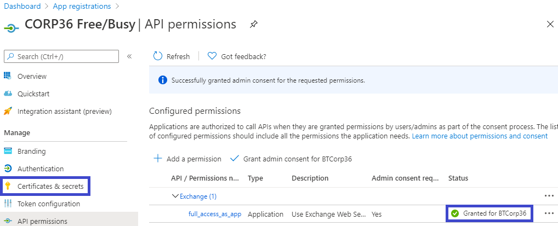Open the full_access_as_app permission link
558x226 pixels.
tap(215, 214)
